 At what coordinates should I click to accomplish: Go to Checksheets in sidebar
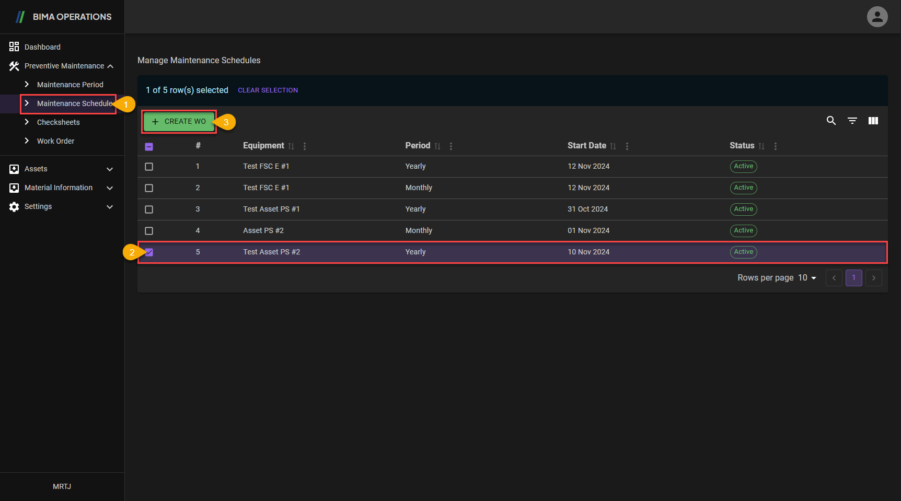(58, 122)
